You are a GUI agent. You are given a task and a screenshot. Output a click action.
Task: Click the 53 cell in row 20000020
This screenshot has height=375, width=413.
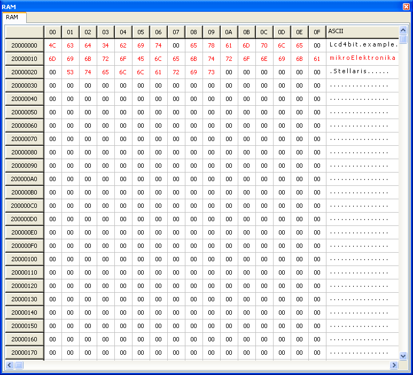[70, 73]
